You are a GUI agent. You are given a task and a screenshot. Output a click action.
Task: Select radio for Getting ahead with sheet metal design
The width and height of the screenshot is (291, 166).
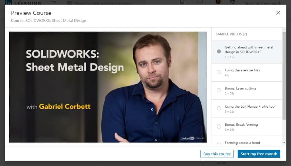[219, 52]
